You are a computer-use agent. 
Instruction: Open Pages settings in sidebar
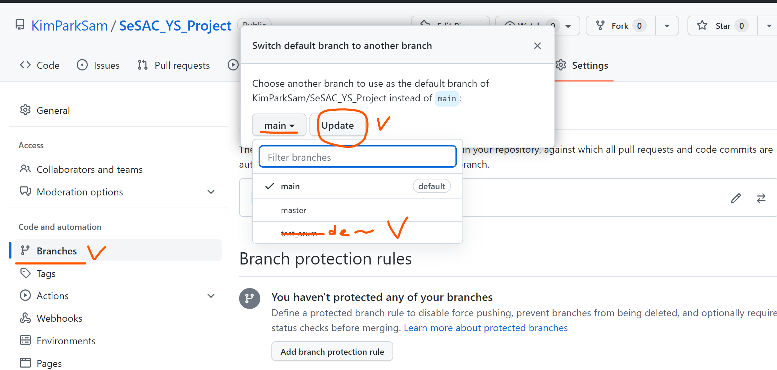[118, 363]
